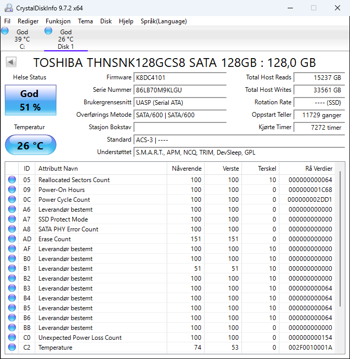This screenshot has width=350, height=359.
Task: Click the serial number field 86LB70M9KLGU
Action: point(180,90)
